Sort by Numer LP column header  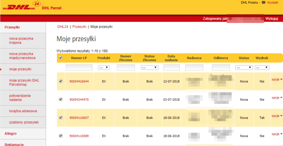79,58
